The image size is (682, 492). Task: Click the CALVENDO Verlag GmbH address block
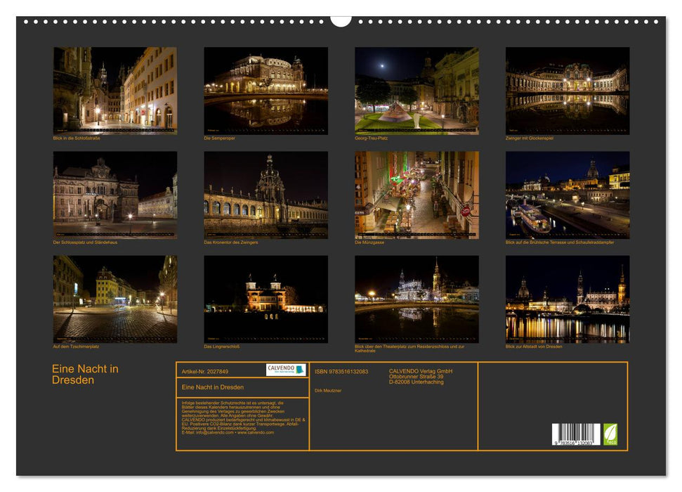pyautogui.click(x=420, y=376)
